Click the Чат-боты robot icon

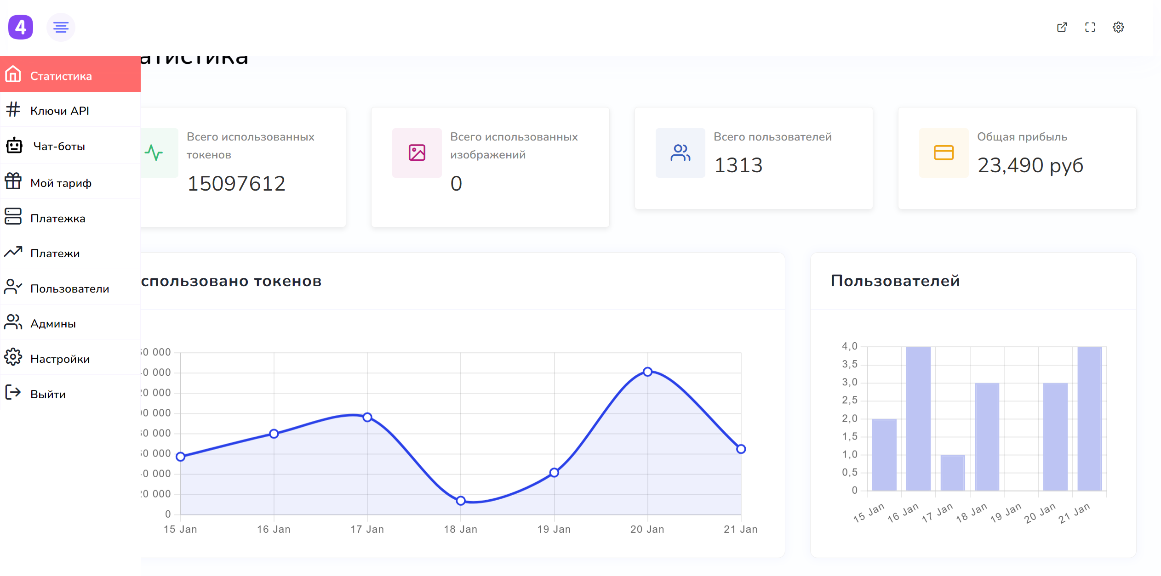pos(14,146)
